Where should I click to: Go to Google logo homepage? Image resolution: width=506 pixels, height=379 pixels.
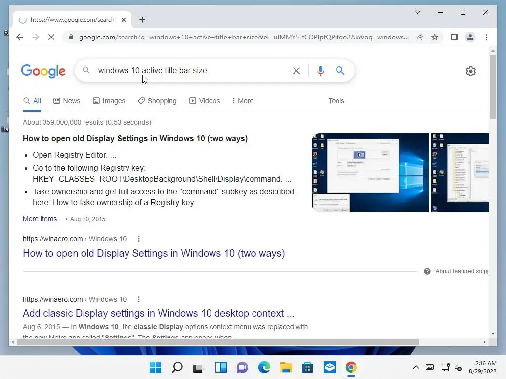pyautogui.click(x=43, y=71)
